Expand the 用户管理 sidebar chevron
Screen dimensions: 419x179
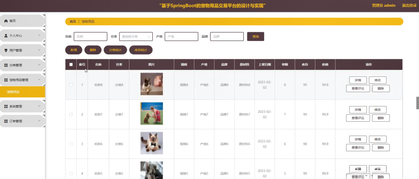point(39,50)
